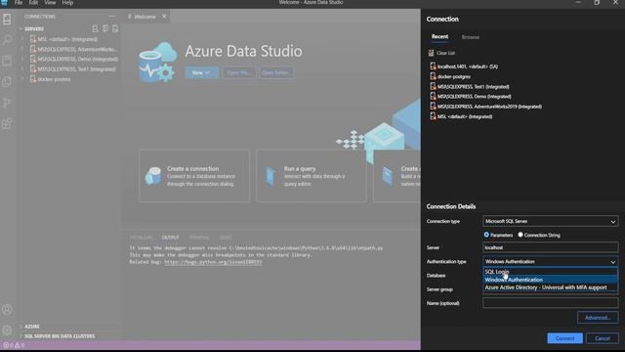Click the Advanced... button

coord(598,318)
